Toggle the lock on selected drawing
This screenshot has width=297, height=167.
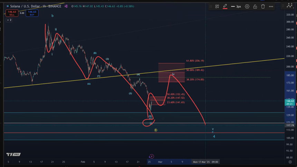click(x=255, y=6)
